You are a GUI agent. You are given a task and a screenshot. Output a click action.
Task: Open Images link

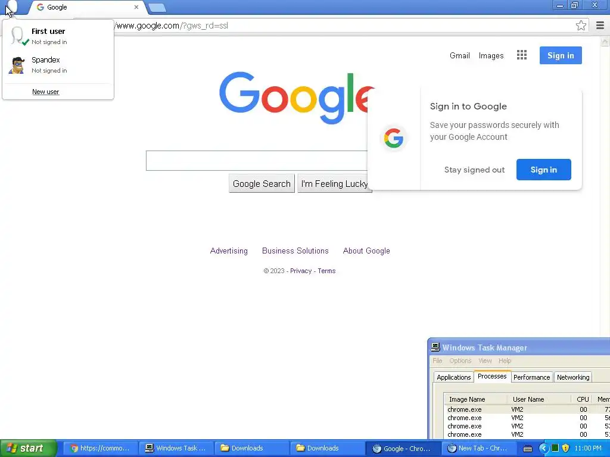(x=491, y=55)
